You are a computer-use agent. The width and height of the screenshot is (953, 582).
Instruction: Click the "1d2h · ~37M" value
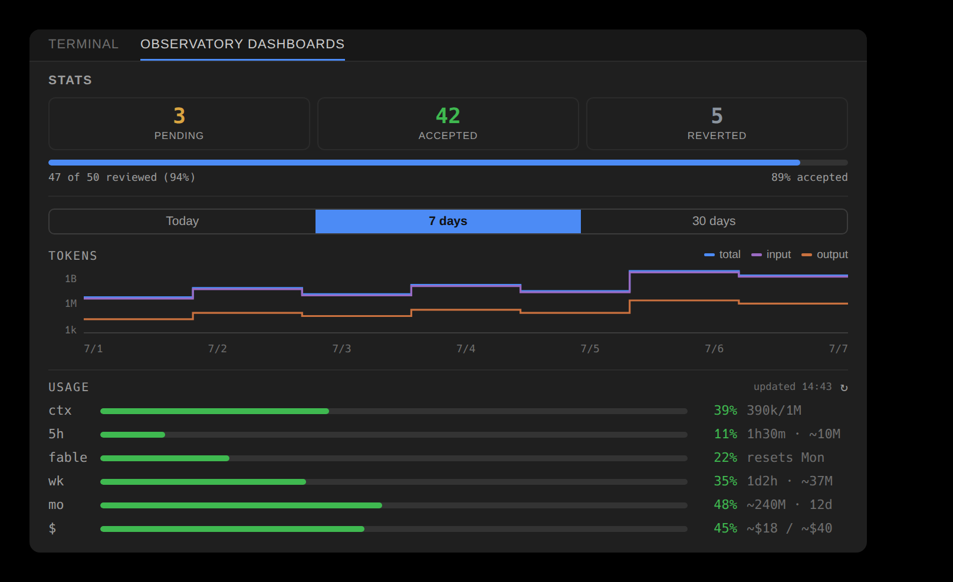point(790,481)
